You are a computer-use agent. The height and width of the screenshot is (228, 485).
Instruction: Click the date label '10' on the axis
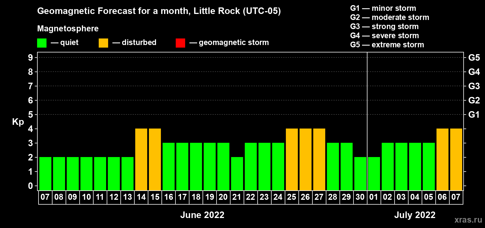(86, 197)
